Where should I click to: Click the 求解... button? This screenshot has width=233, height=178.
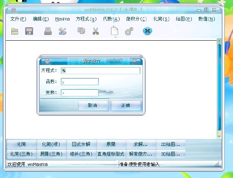[141, 144]
